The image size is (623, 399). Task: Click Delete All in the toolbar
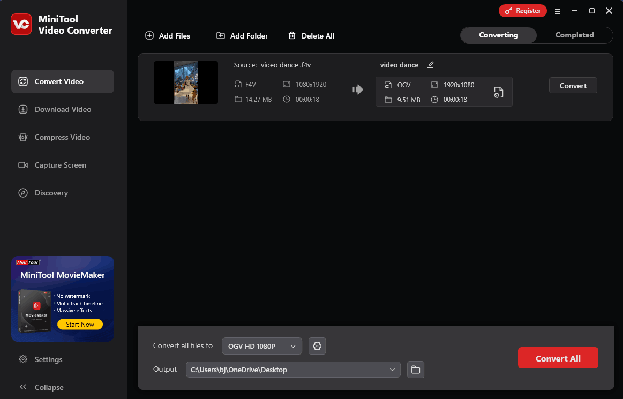coord(311,36)
